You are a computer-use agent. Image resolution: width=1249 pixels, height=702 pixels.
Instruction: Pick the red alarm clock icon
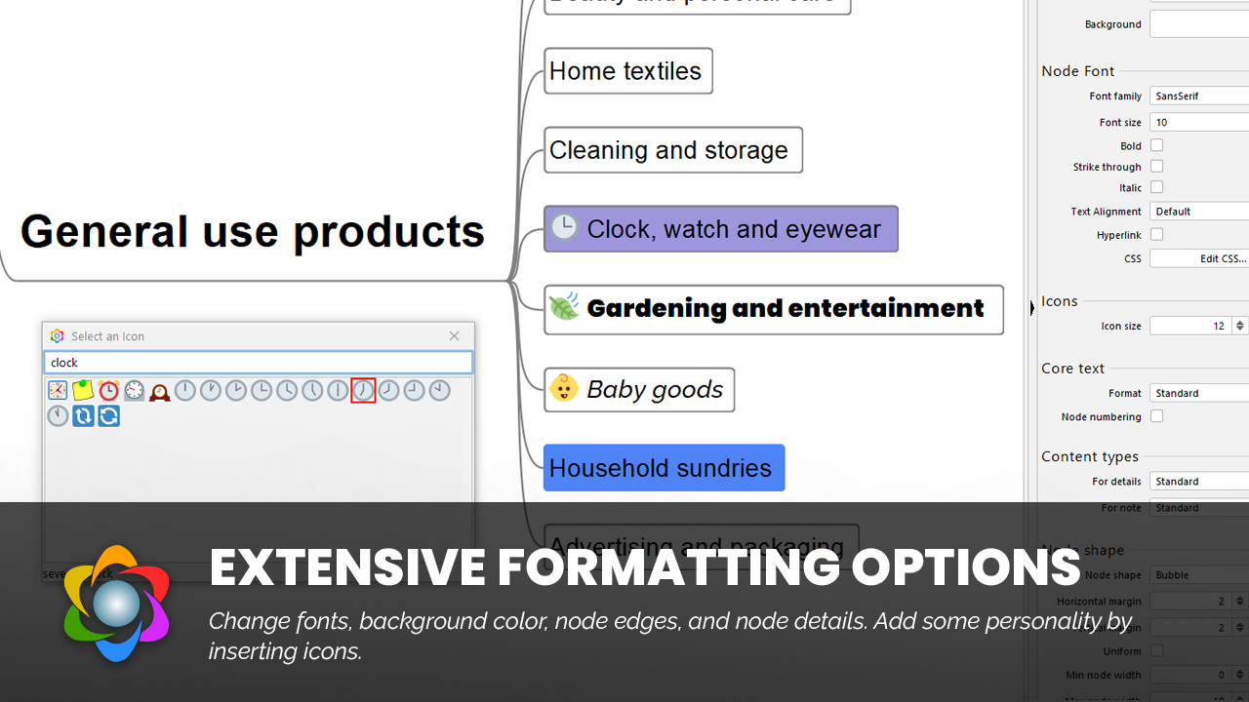point(108,391)
